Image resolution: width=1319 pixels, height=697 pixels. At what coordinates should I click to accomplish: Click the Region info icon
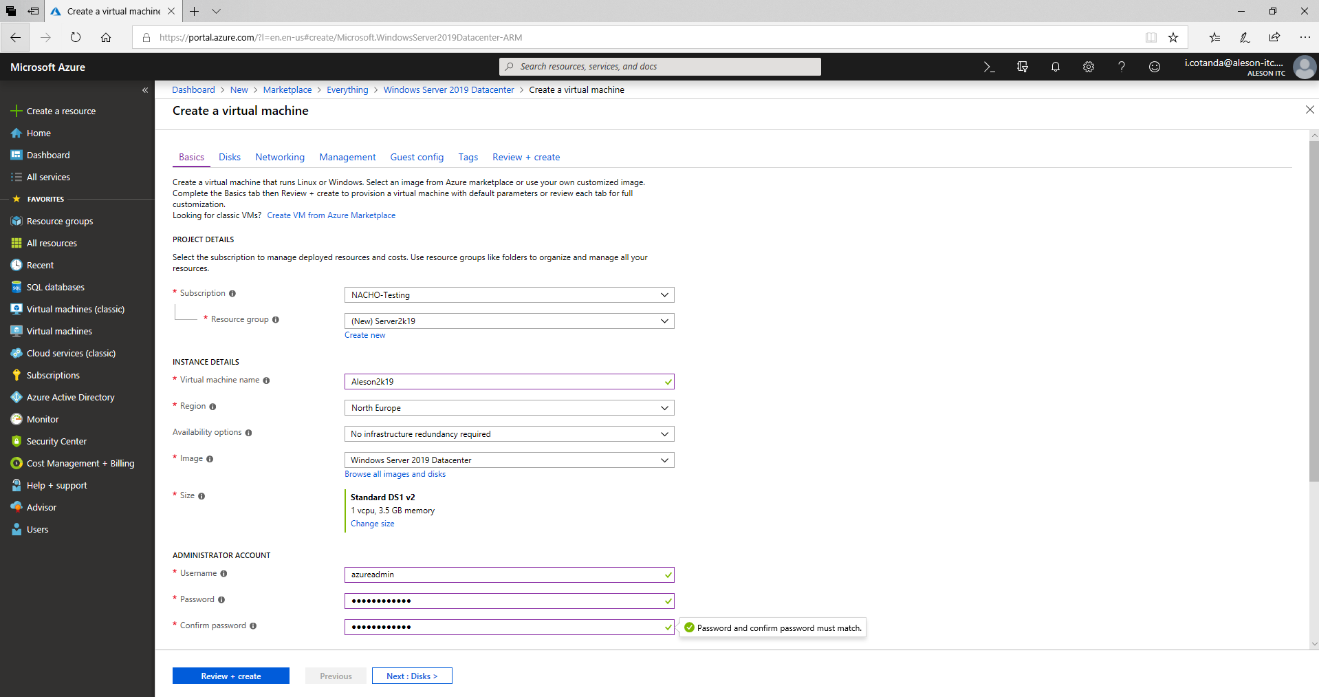tap(212, 407)
